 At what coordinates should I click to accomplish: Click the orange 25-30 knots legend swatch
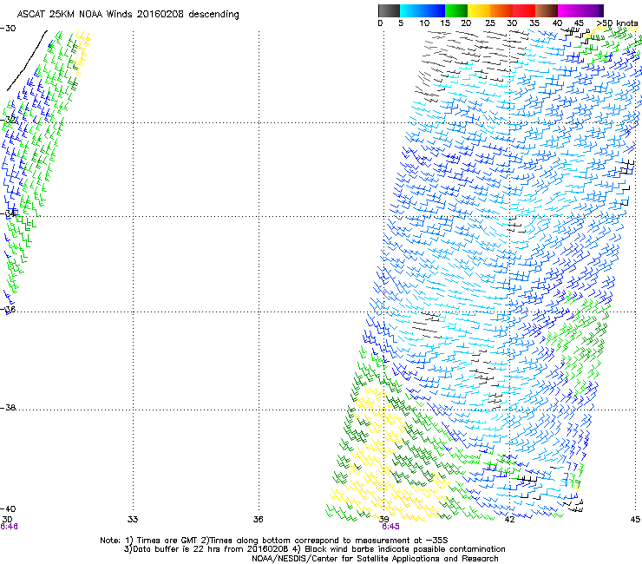tap(501, 10)
